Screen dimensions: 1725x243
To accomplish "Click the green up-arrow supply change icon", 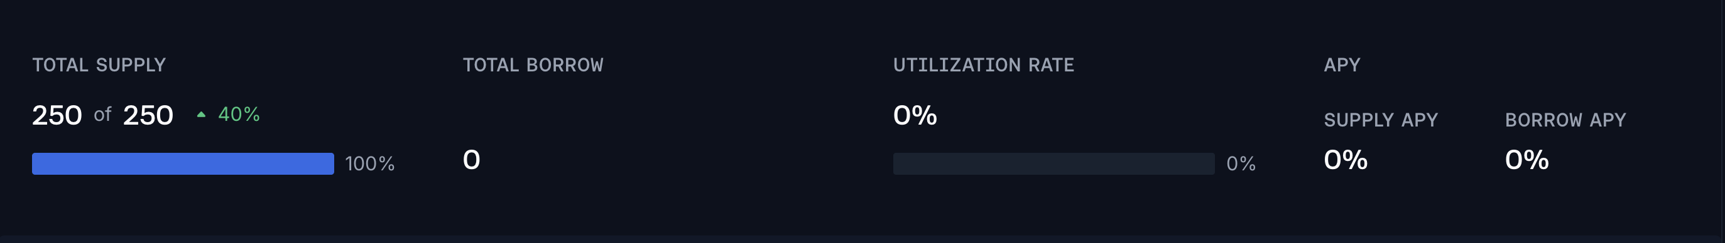I will coord(201,115).
